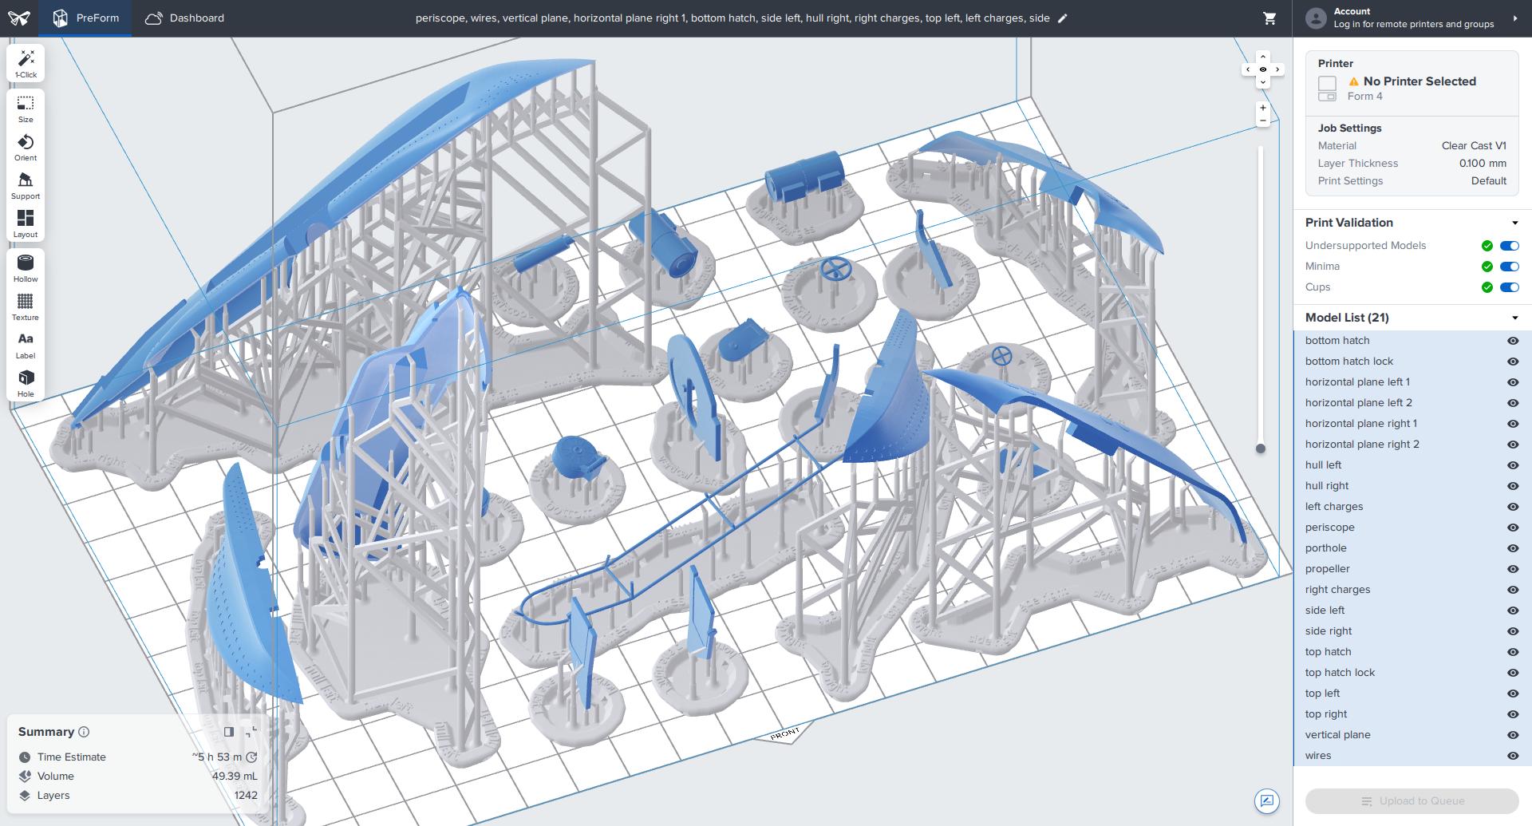The width and height of the screenshot is (1532, 826).
Task: Switch to the PreForm tab
Action: click(x=85, y=18)
